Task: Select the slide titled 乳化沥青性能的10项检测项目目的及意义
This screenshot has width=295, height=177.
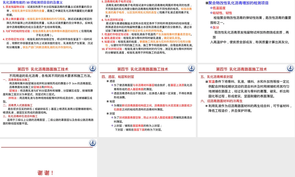Action: coord(49,31)
